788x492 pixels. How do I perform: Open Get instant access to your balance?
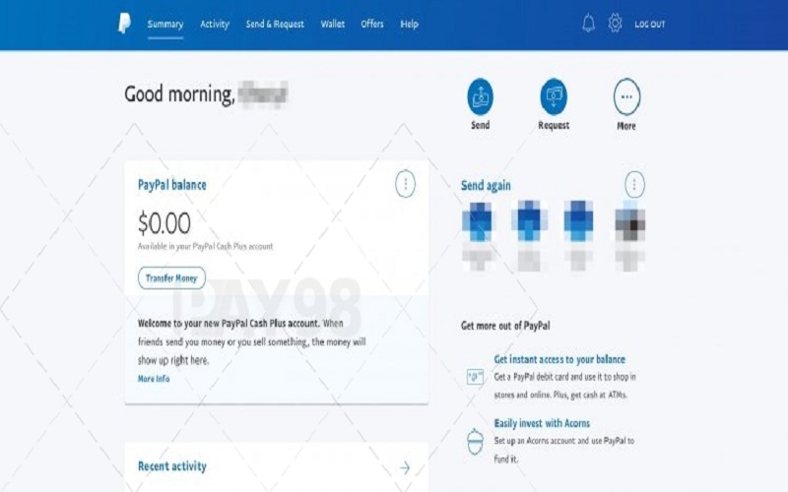point(559,359)
